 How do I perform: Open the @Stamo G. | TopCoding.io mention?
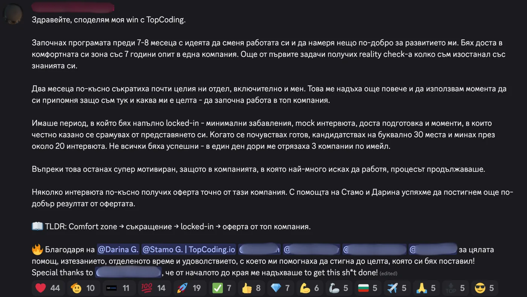pos(189,250)
